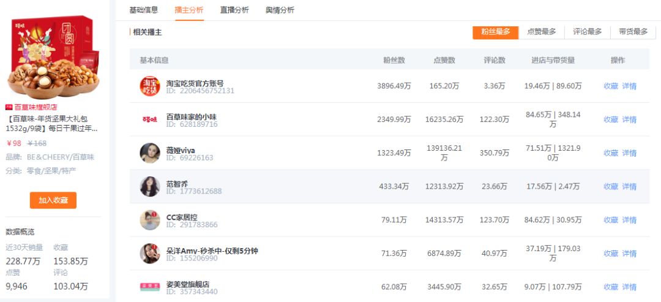Screen dimensions: 661x302
Task: Click 收藏 for 范智乔
Action: [x=611, y=186]
